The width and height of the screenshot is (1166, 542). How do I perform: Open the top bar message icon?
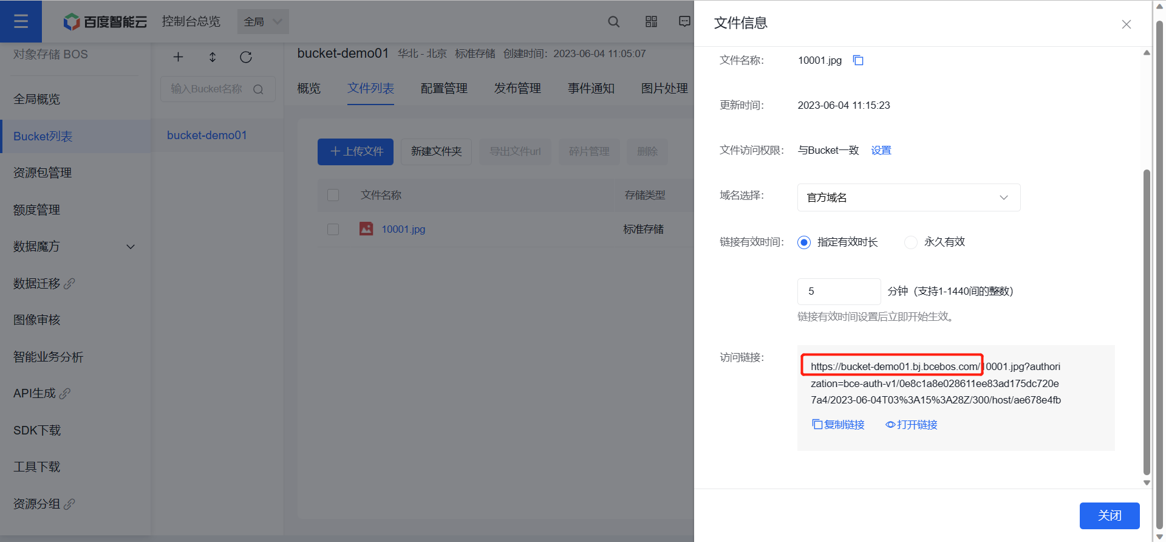684,22
